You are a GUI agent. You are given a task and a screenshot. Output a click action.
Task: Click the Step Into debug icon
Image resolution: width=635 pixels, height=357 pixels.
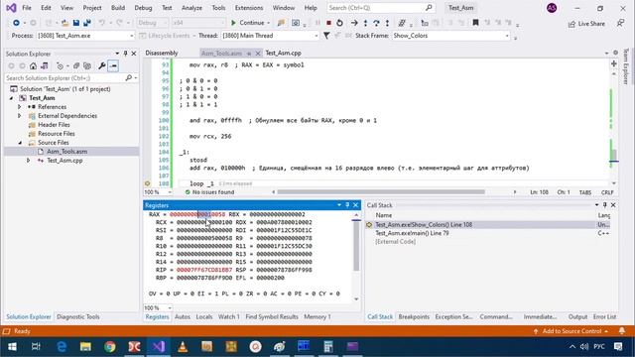pyautogui.click(x=365, y=23)
